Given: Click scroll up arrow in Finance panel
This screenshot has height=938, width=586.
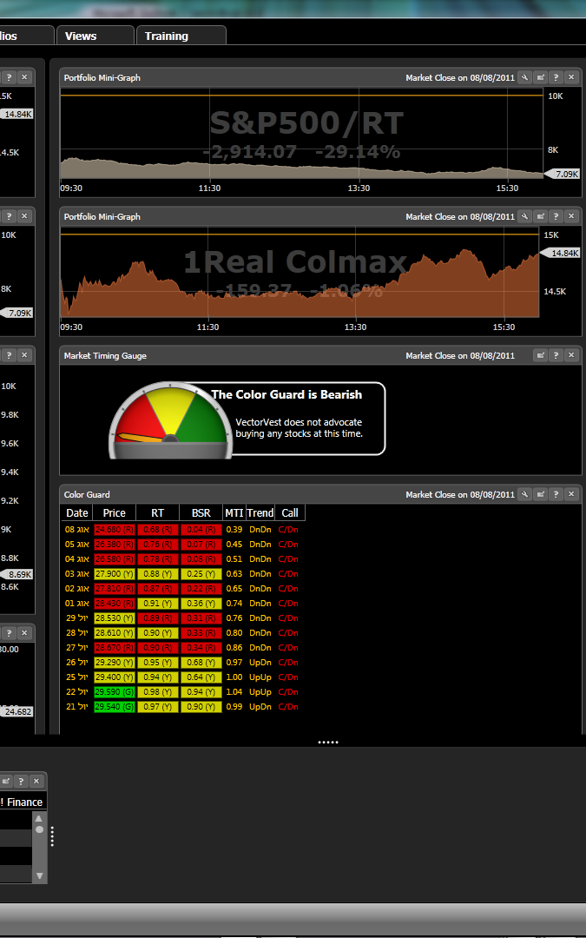Looking at the screenshot, I should click(39, 818).
